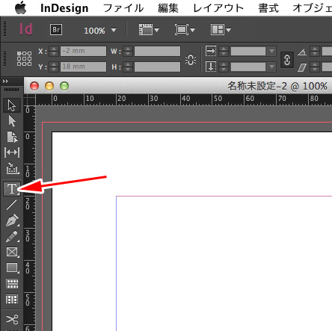Click the scale Y stepper arrows
Image resolution: width=332 pixels, height=331 pixels.
click(x=224, y=66)
